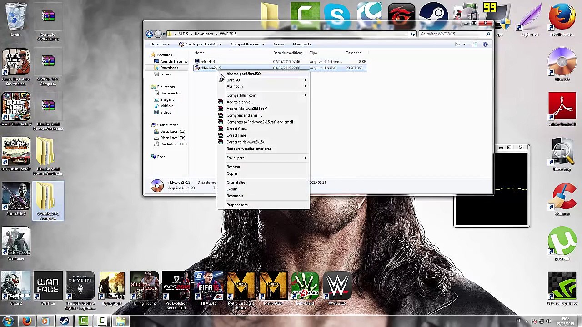This screenshot has width=582, height=327.
Task: Launch Killing Floor 2 shortcut
Action: point(145,289)
